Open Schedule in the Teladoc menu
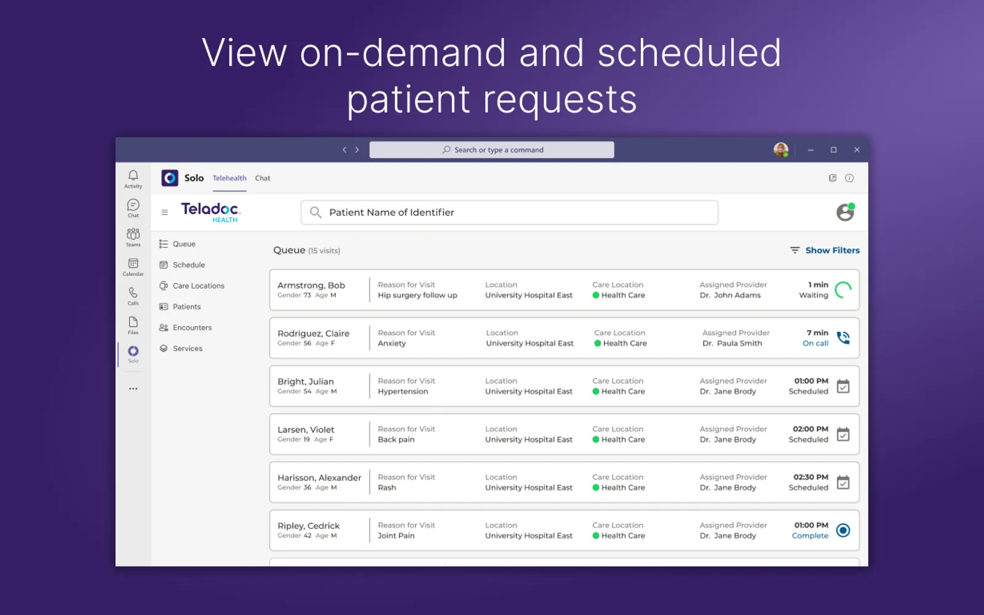The image size is (984, 615). tap(182, 265)
